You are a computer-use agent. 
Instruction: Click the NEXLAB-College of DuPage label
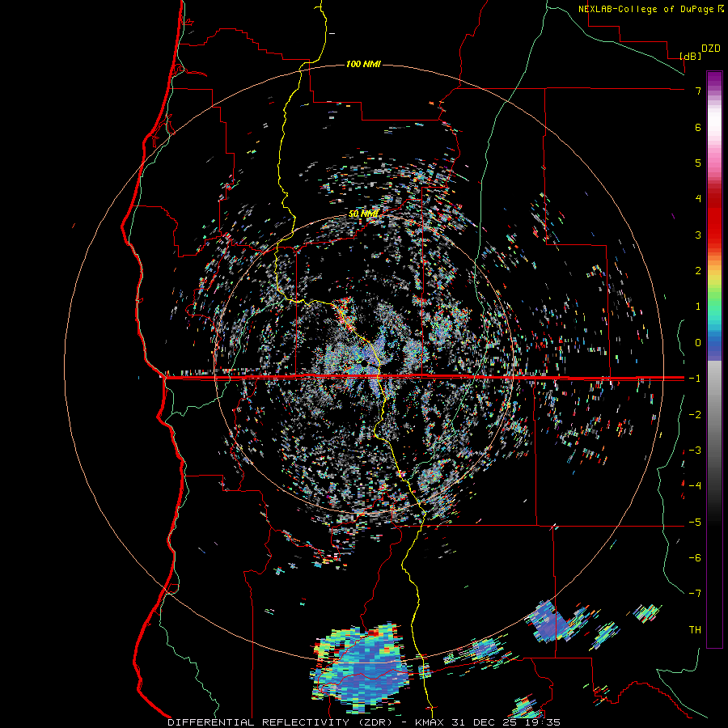tap(650, 9)
